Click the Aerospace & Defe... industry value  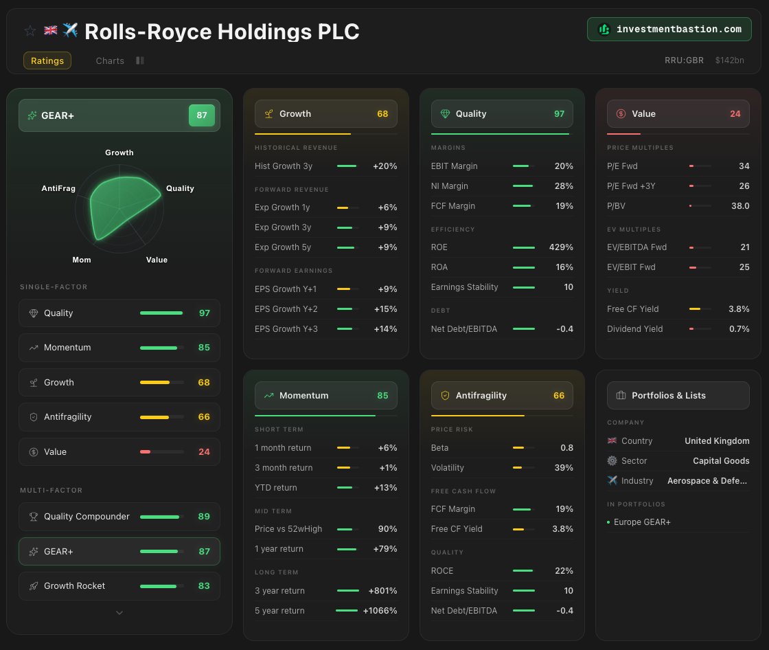click(707, 481)
